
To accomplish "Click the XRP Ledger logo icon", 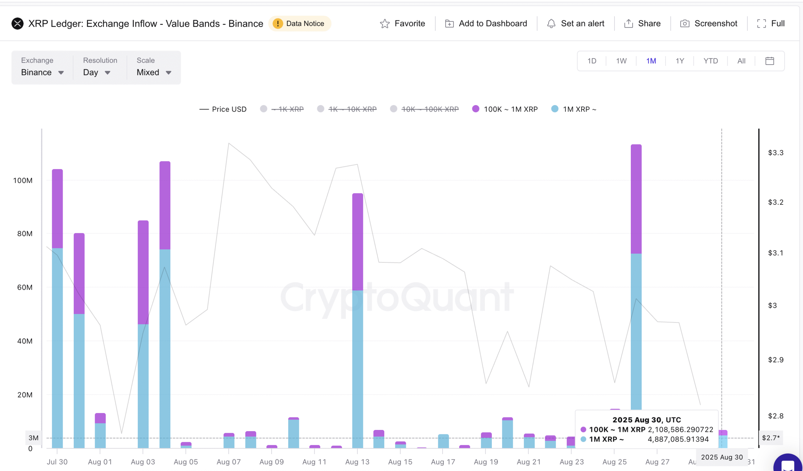I will pos(18,23).
